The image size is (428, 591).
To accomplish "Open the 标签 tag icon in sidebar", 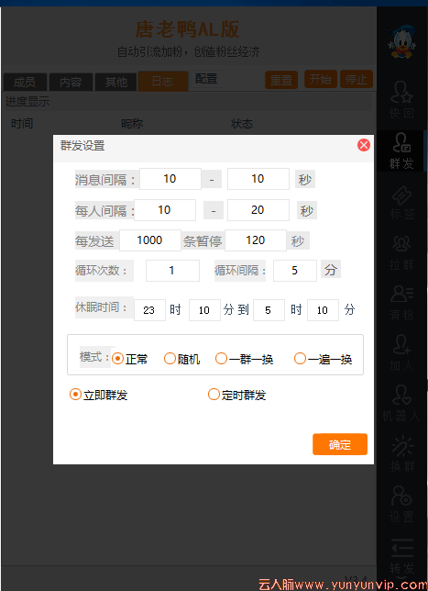I will point(402,203).
